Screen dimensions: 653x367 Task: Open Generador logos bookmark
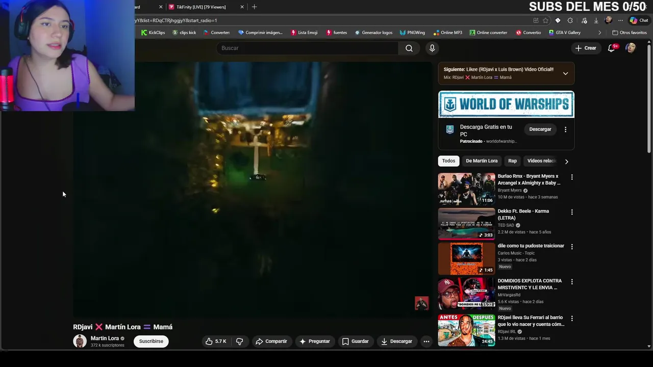click(373, 33)
